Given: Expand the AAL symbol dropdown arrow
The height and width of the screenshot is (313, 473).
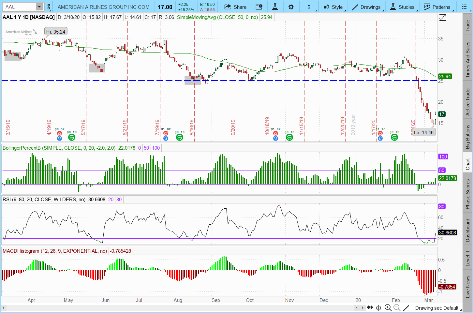Looking at the screenshot, I should click(x=39, y=7).
